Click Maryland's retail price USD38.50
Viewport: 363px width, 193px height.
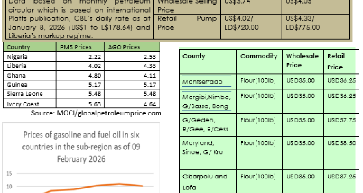(341, 143)
